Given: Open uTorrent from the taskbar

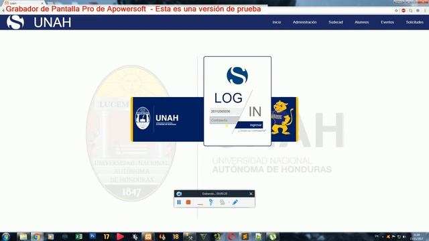Looking at the screenshot, I should 273,236.
